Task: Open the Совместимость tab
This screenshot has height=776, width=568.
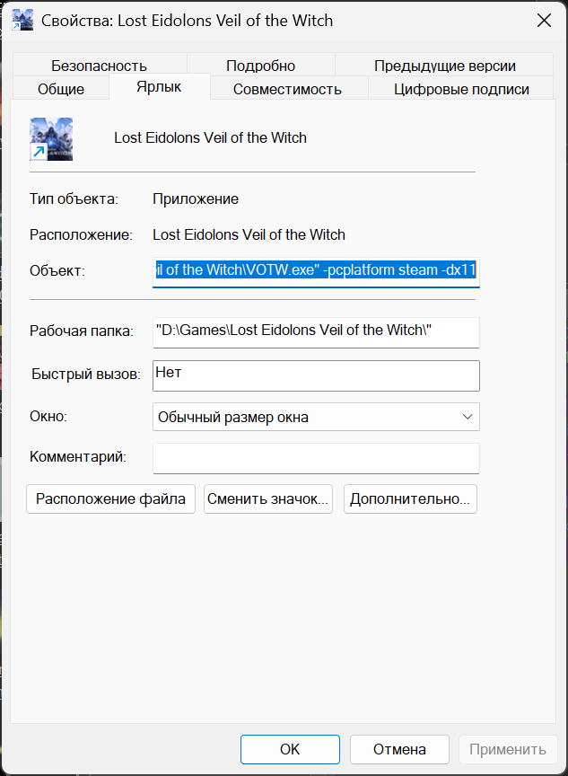Action: (x=287, y=89)
